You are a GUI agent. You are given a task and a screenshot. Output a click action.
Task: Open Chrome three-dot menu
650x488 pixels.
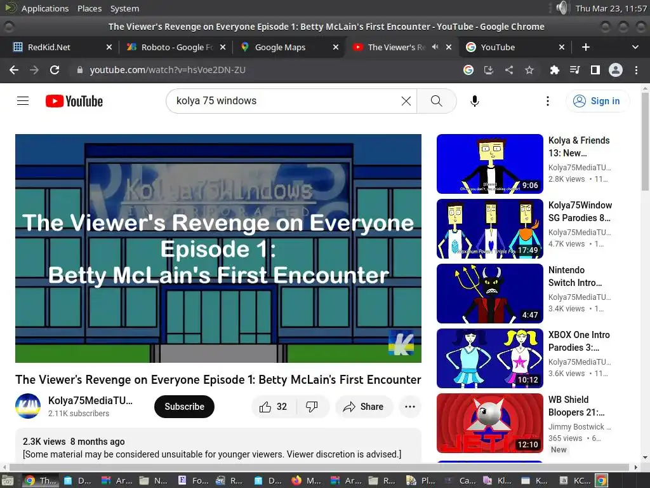(x=636, y=70)
